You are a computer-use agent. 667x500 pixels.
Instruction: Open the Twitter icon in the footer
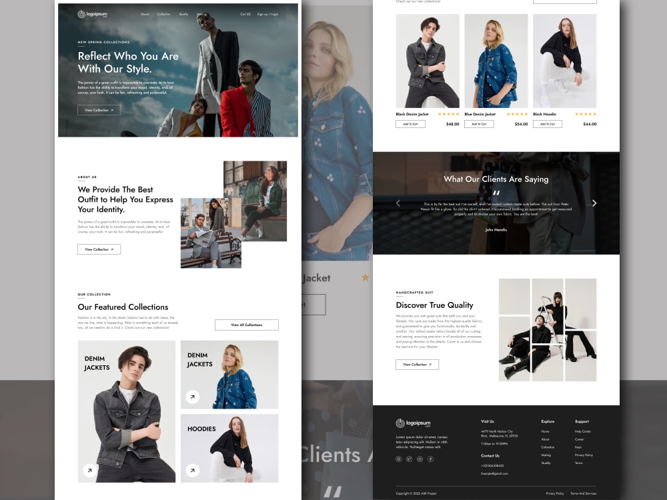pos(410,459)
